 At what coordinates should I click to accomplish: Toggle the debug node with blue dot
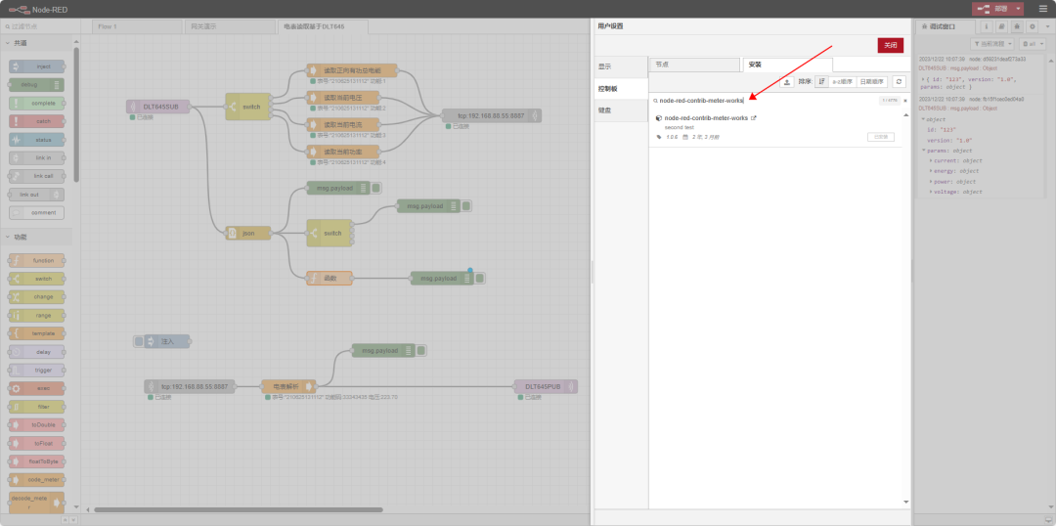click(478, 279)
